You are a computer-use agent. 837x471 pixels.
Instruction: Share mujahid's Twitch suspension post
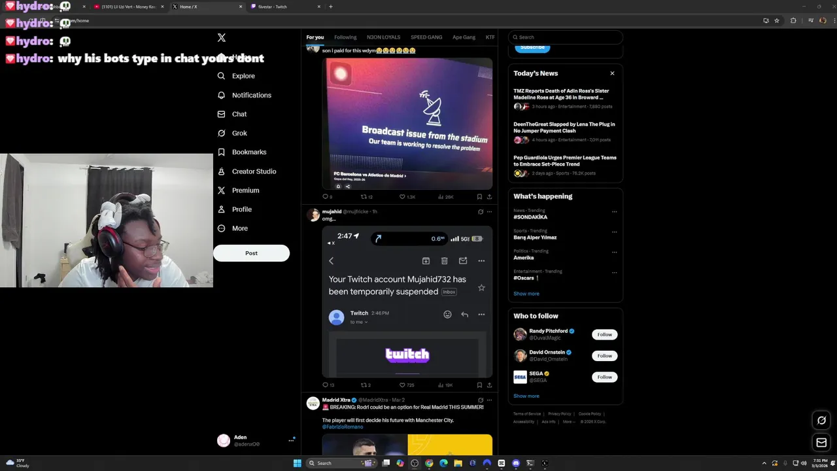pos(489,385)
